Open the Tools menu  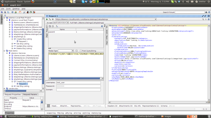click(8, 9)
